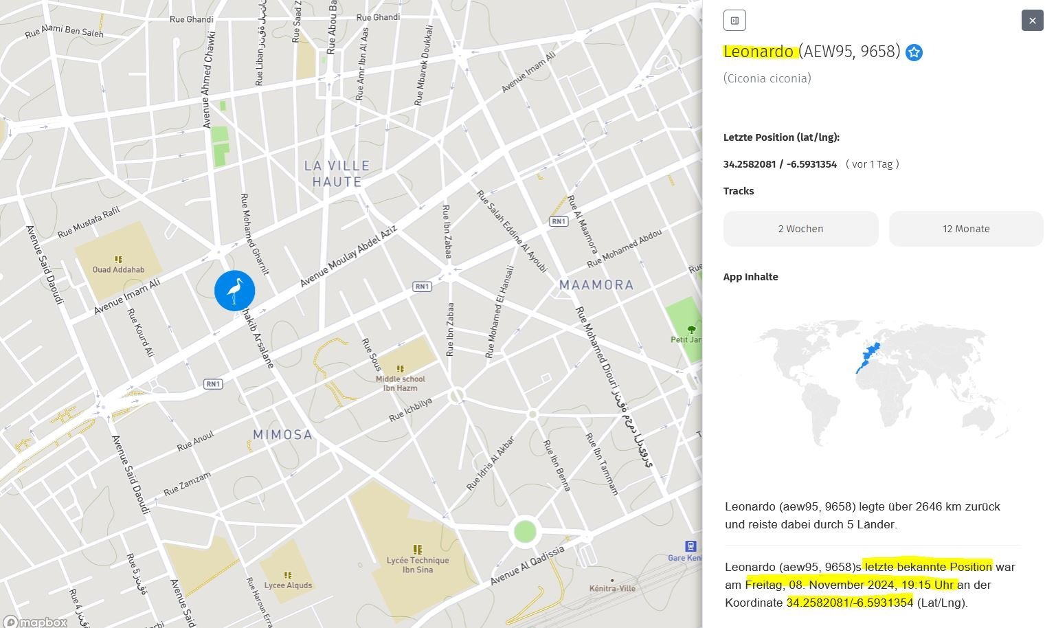The image size is (1056, 628).
Task: Show the 2 Wochen track
Action: point(800,229)
